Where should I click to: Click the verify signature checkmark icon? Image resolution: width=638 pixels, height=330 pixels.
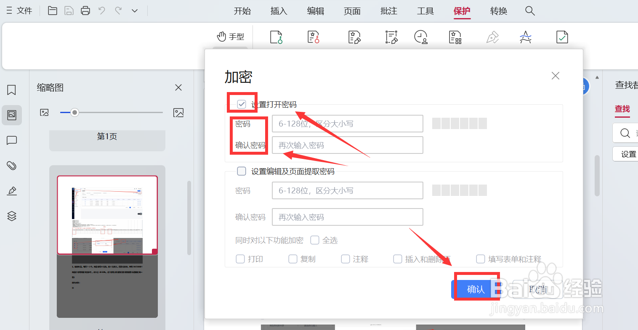pos(562,37)
